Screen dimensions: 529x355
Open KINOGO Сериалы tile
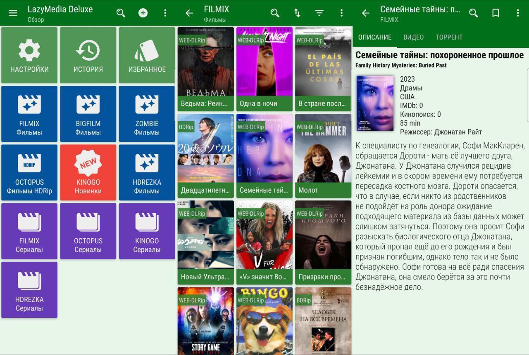click(147, 231)
